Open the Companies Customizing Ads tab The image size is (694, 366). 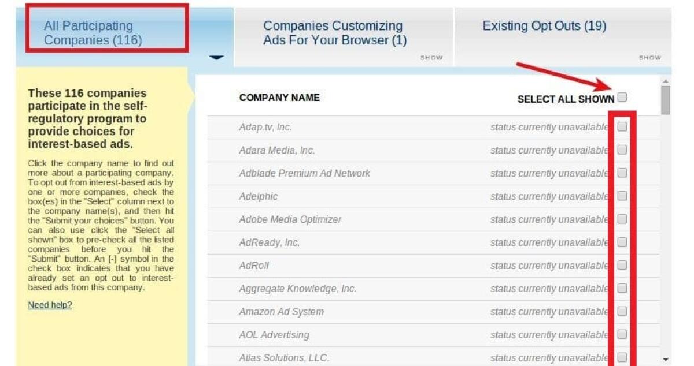coord(333,33)
